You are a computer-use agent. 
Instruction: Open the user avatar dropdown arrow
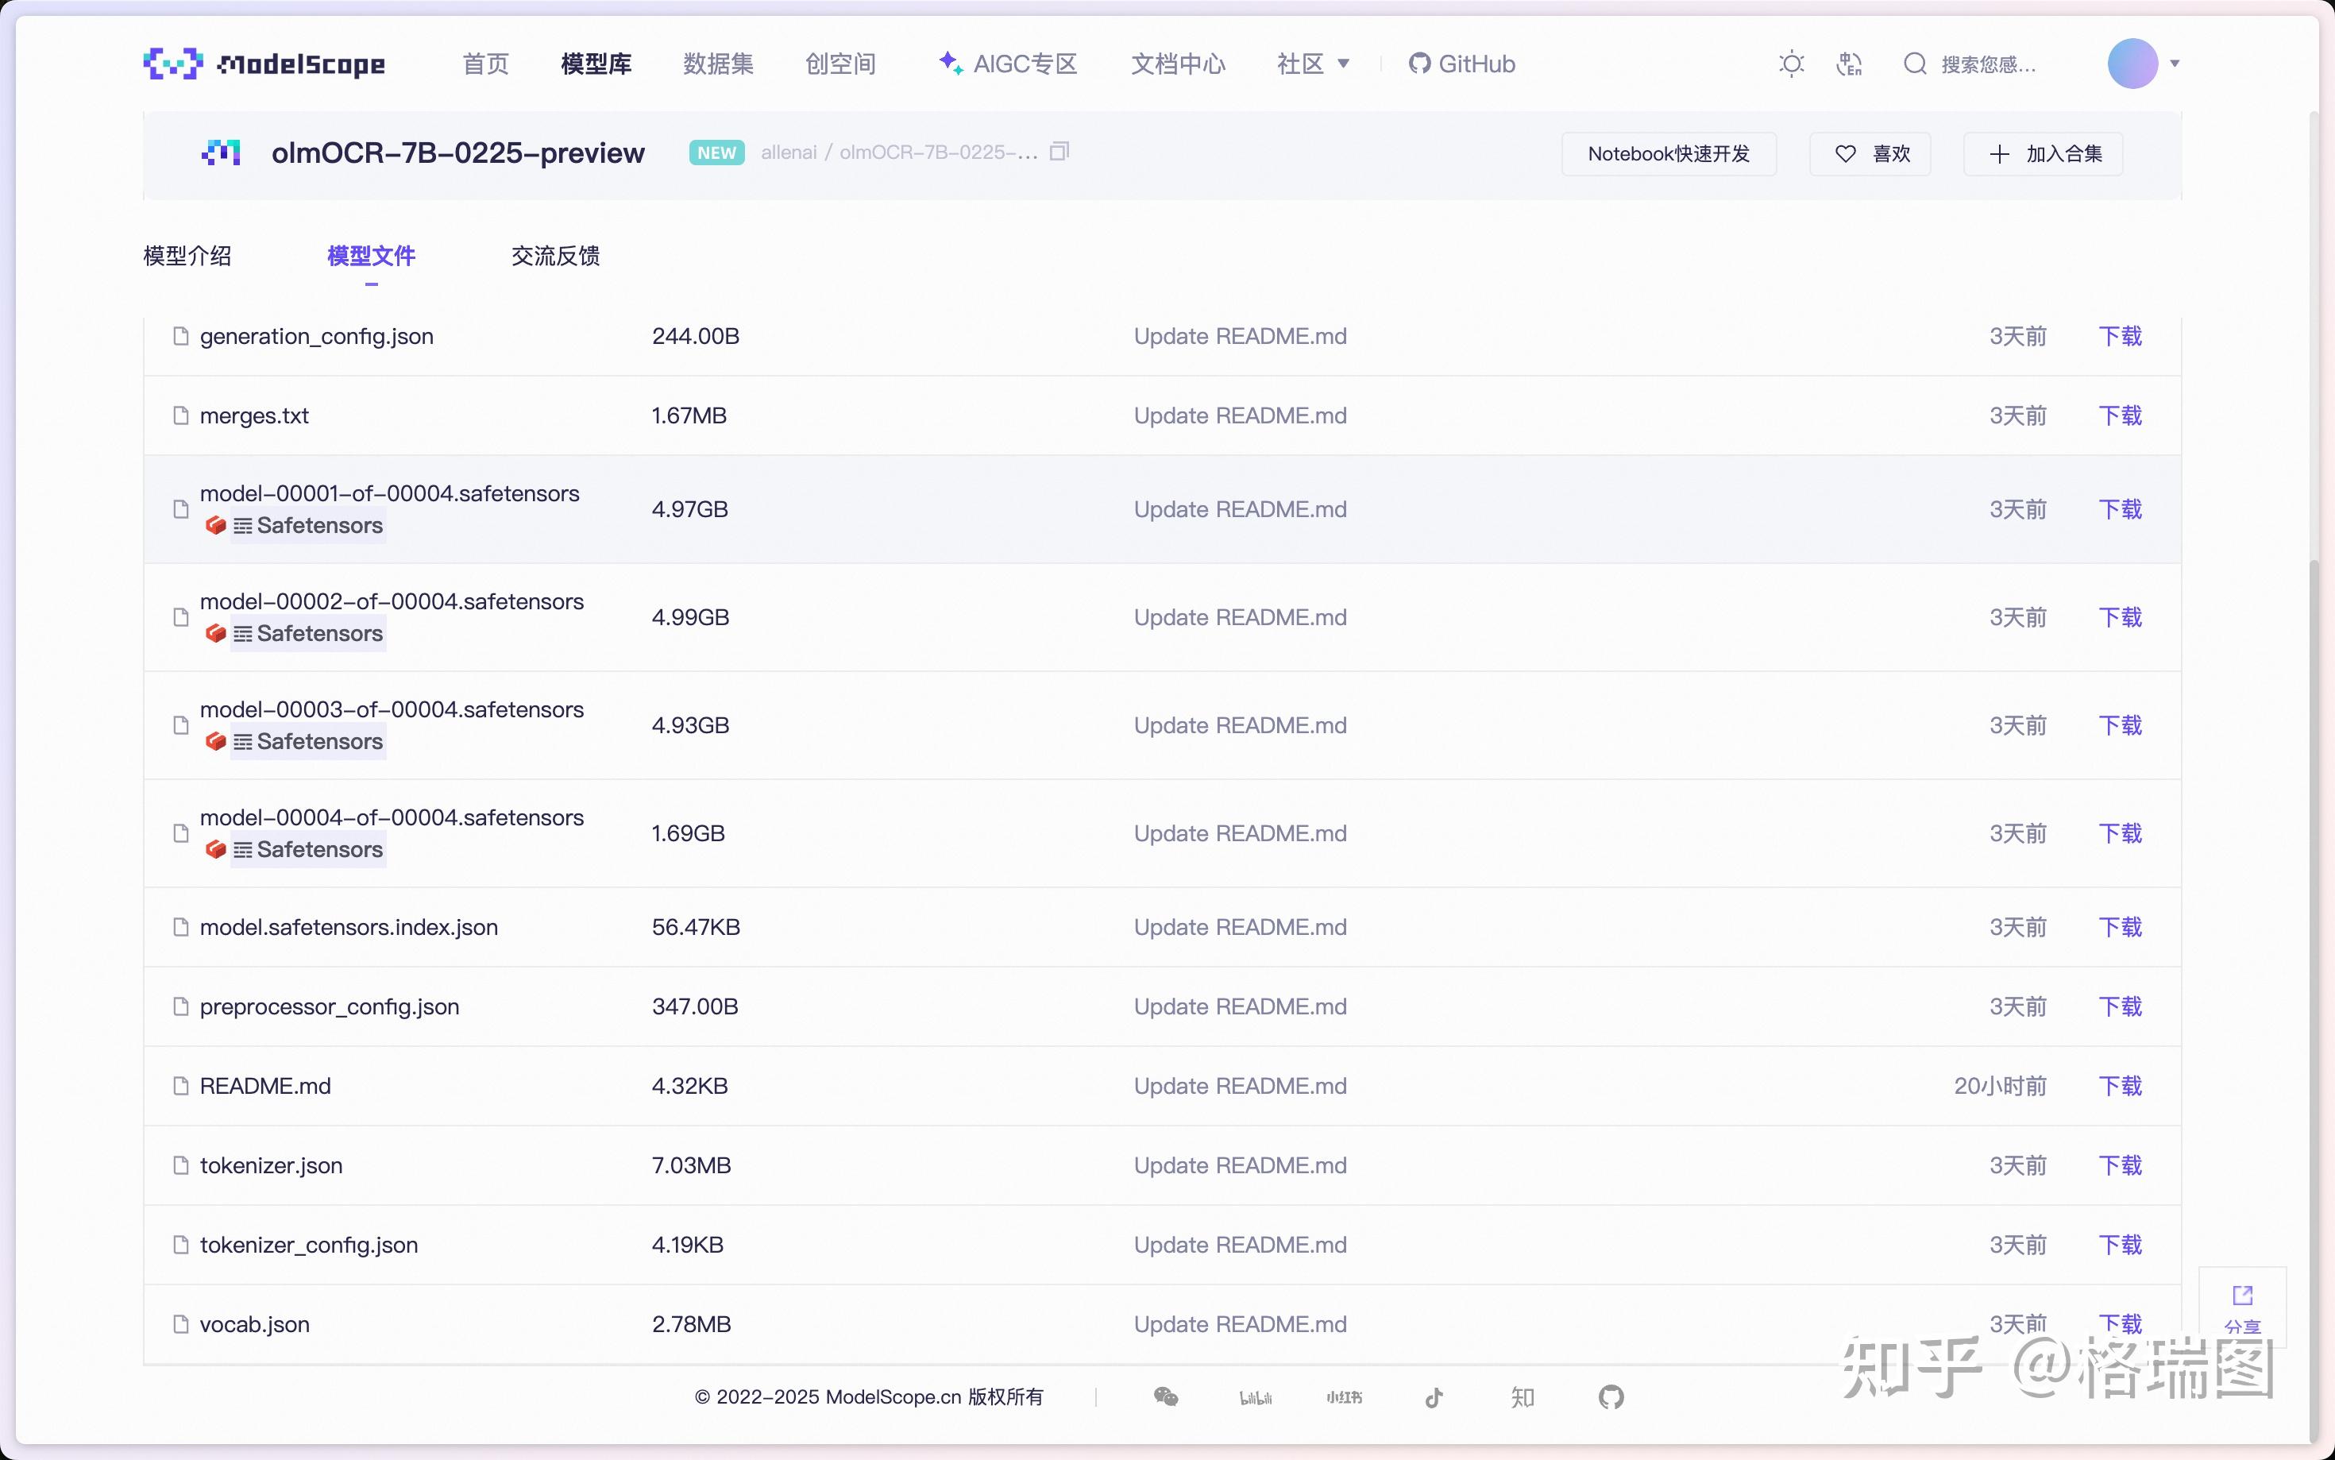2175,64
